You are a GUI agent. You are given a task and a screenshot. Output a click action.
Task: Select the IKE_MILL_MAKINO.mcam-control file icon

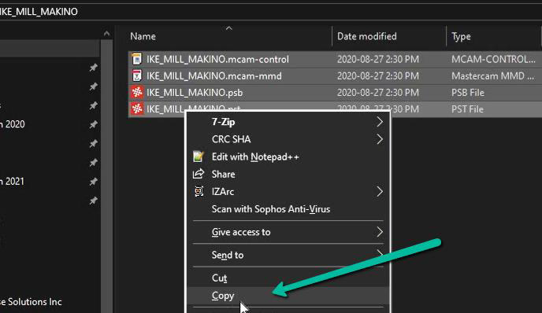137,59
